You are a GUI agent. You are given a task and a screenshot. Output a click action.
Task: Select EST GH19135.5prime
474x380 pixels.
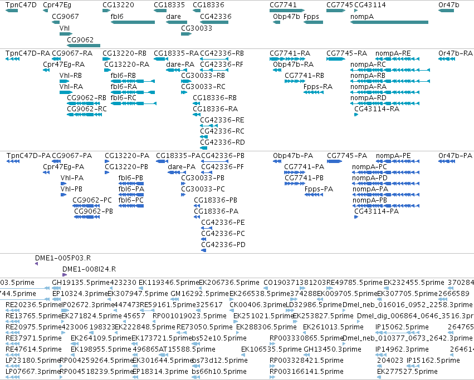(81, 283)
